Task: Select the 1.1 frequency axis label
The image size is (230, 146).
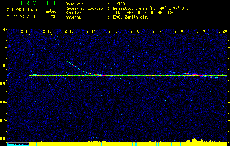Action: 3,47
